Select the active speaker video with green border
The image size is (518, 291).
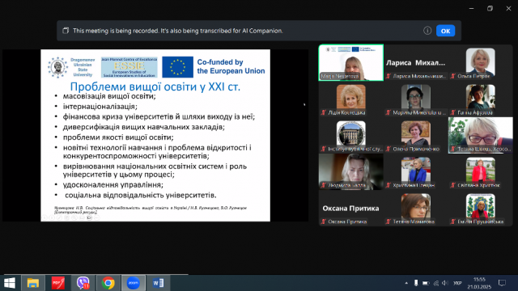pos(350,62)
